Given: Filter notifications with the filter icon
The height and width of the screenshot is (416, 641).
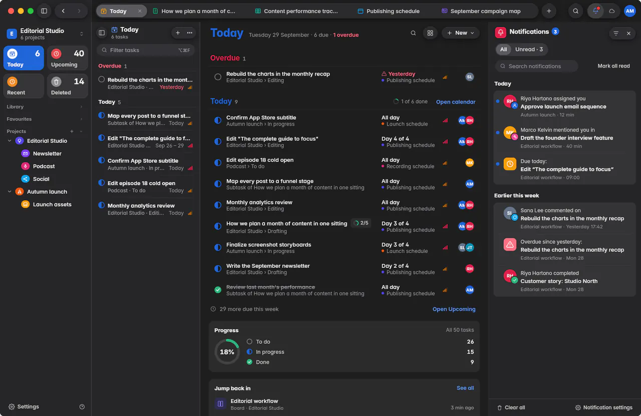Looking at the screenshot, I should tap(616, 34).
